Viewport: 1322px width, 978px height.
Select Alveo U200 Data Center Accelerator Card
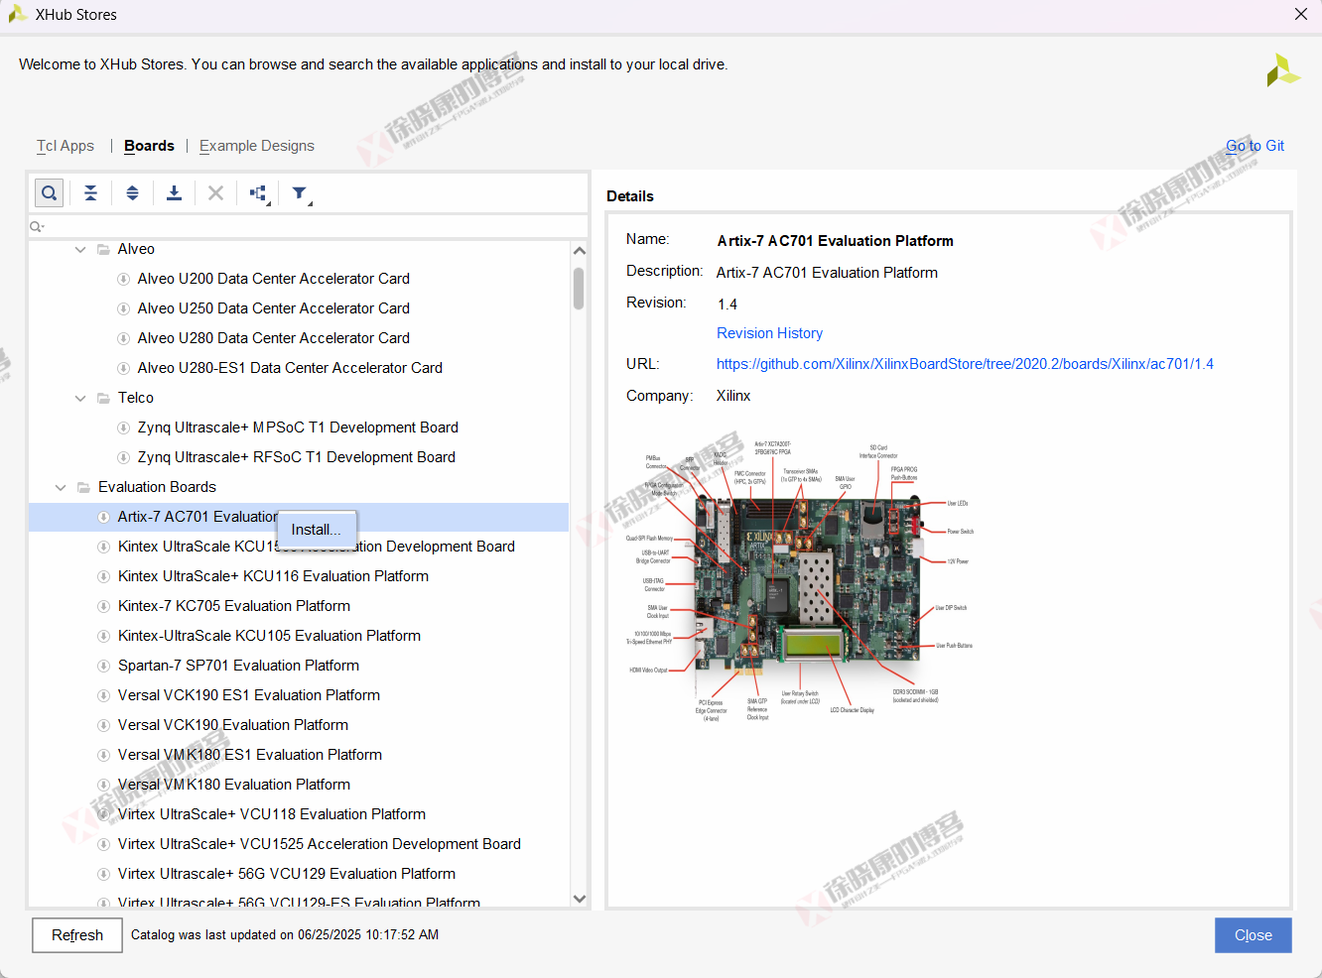coord(274,279)
